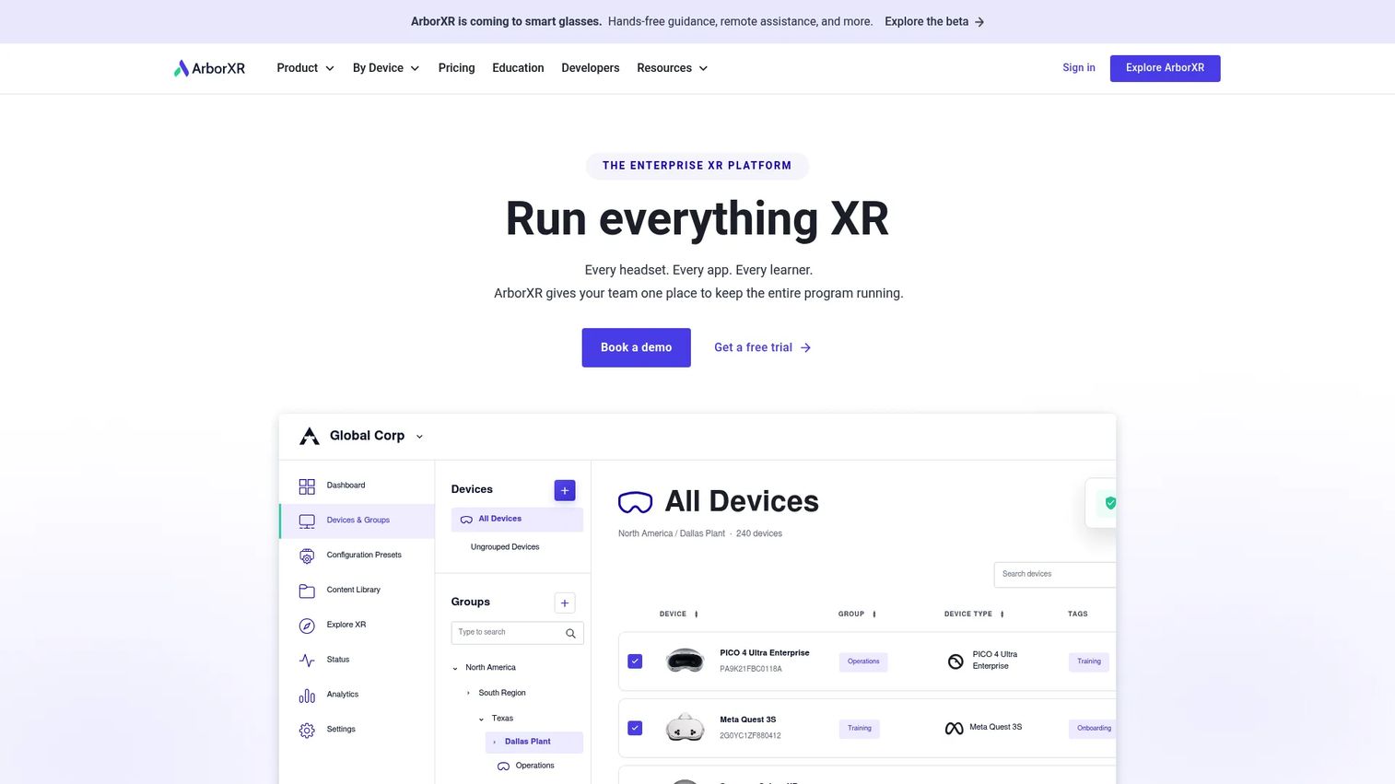Image resolution: width=1395 pixels, height=784 pixels.
Task: Click the purple add device plus button
Action: 565,490
